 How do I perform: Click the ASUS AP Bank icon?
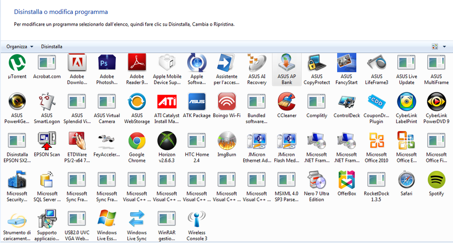click(287, 63)
